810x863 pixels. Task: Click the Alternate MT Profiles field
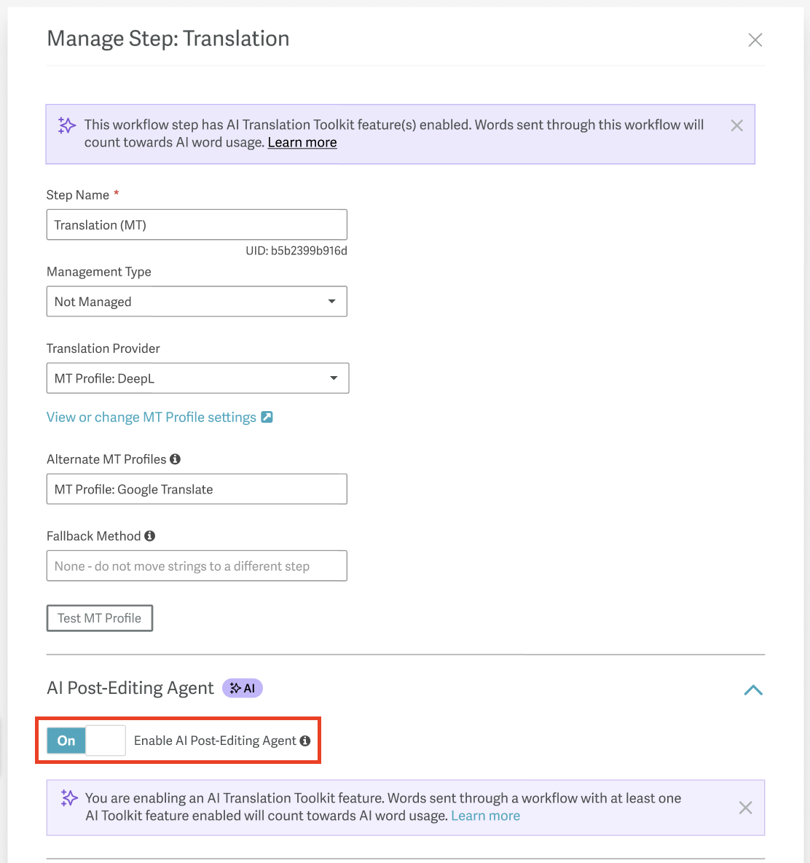point(197,489)
